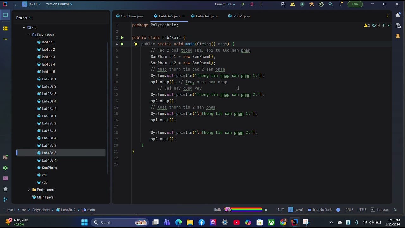The image size is (405, 228).
Task: Click the blue circle indicator in status bar
Action: point(338,210)
